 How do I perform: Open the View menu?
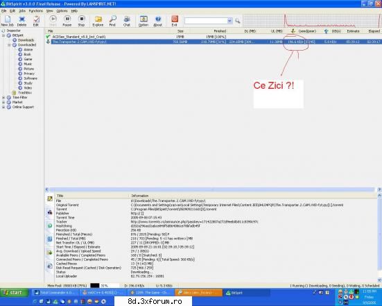49,10
